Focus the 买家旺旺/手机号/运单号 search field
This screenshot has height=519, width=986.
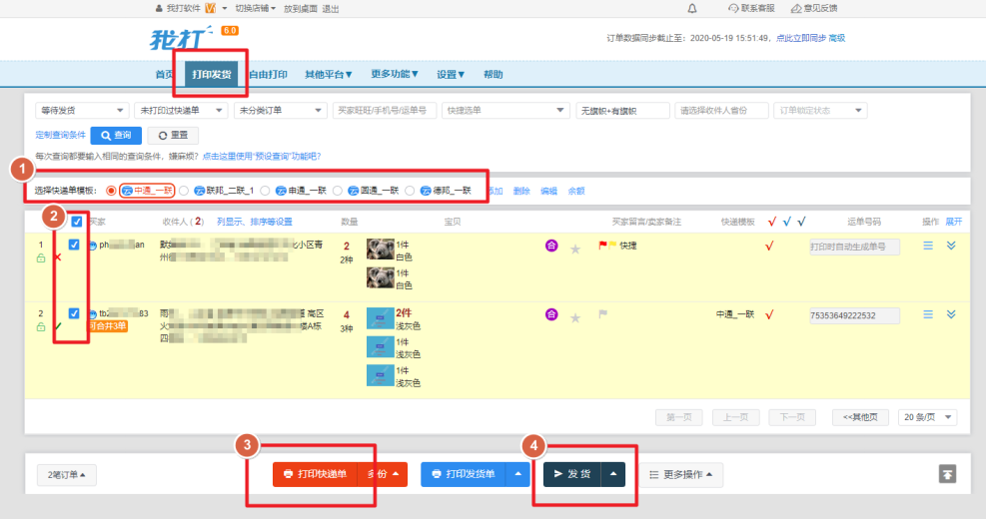coord(385,111)
